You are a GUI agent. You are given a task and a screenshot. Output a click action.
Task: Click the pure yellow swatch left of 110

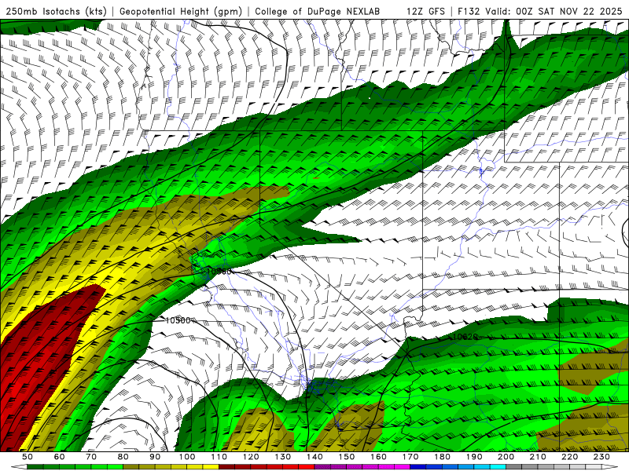point(211,467)
